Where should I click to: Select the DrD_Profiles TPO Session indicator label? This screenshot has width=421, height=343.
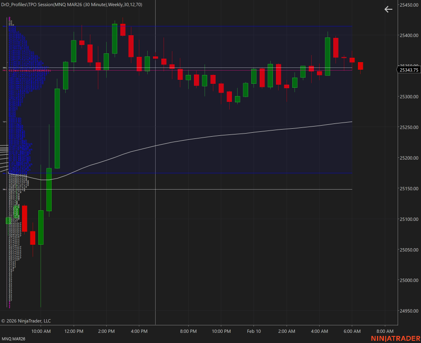point(71,4)
